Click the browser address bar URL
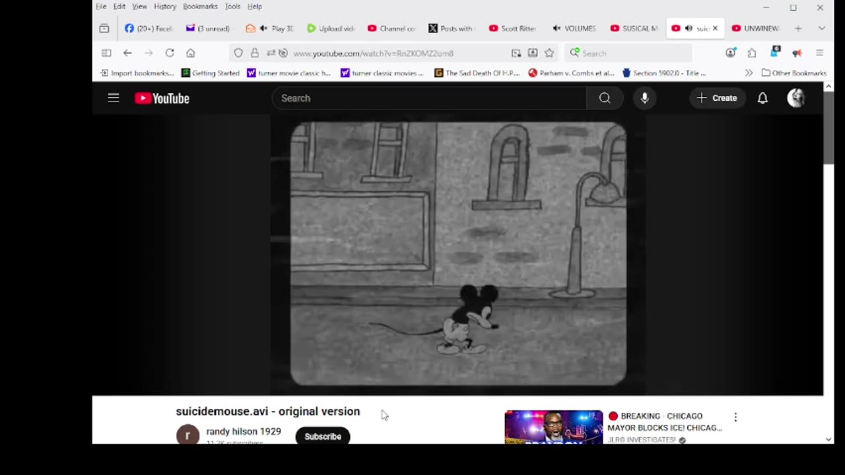This screenshot has width=845, height=475. coord(373,53)
